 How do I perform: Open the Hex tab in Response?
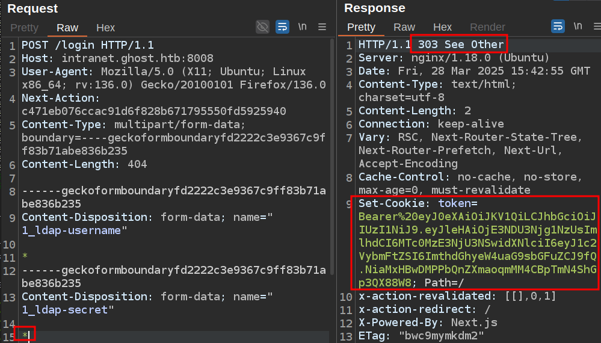442,28
